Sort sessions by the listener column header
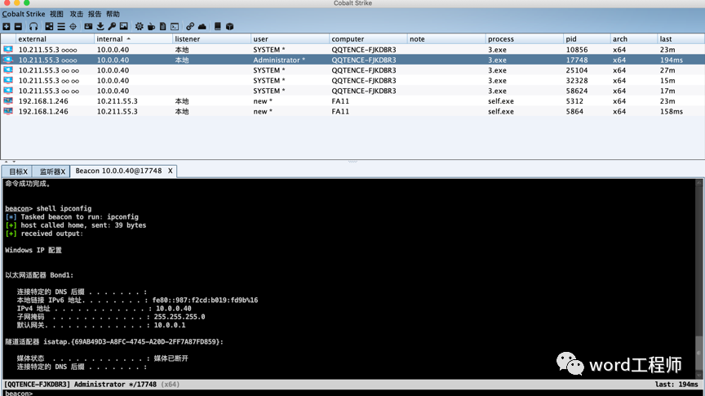This screenshot has width=705, height=396. (211, 39)
